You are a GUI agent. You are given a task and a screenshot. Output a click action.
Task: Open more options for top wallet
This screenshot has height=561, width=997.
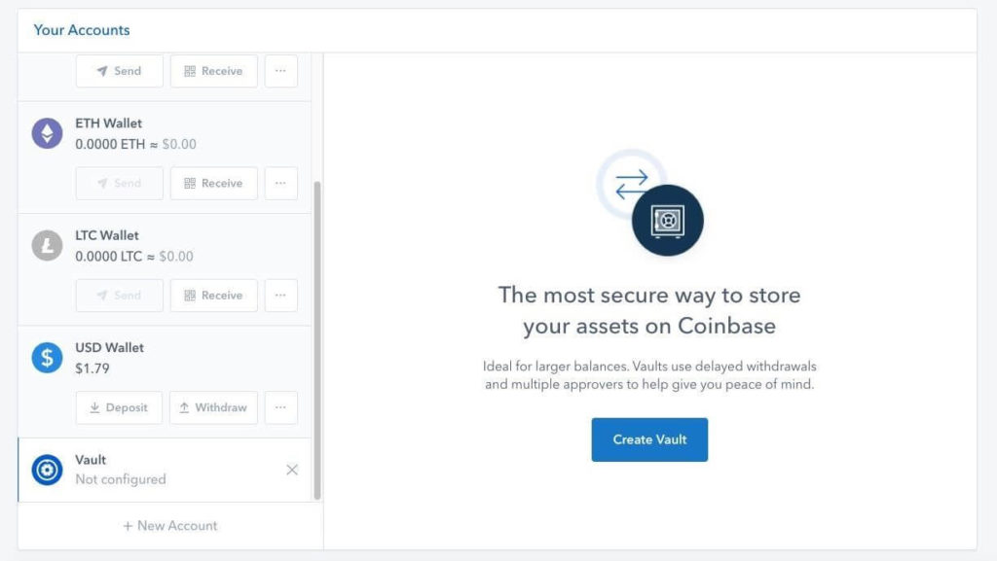(x=280, y=71)
